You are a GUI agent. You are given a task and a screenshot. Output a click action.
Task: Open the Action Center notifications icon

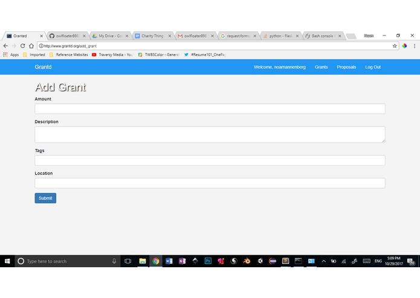[x=411, y=261]
